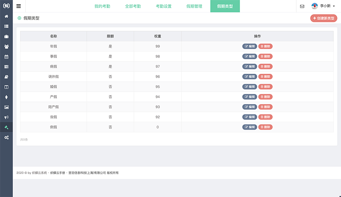Click the list icon in sidebar
This screenshot has height=197, width=341.
6,26
